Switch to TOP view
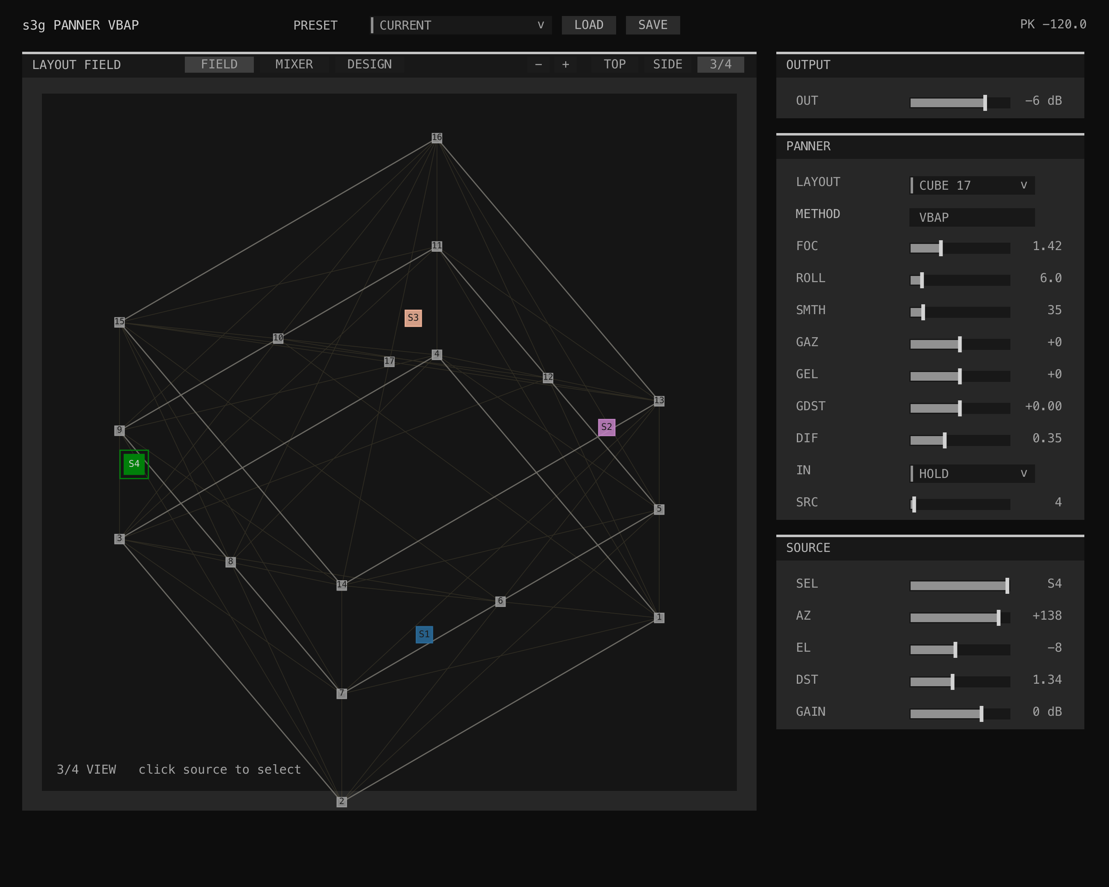Screen dimensions: 1109x887 (x=615, y=64)
